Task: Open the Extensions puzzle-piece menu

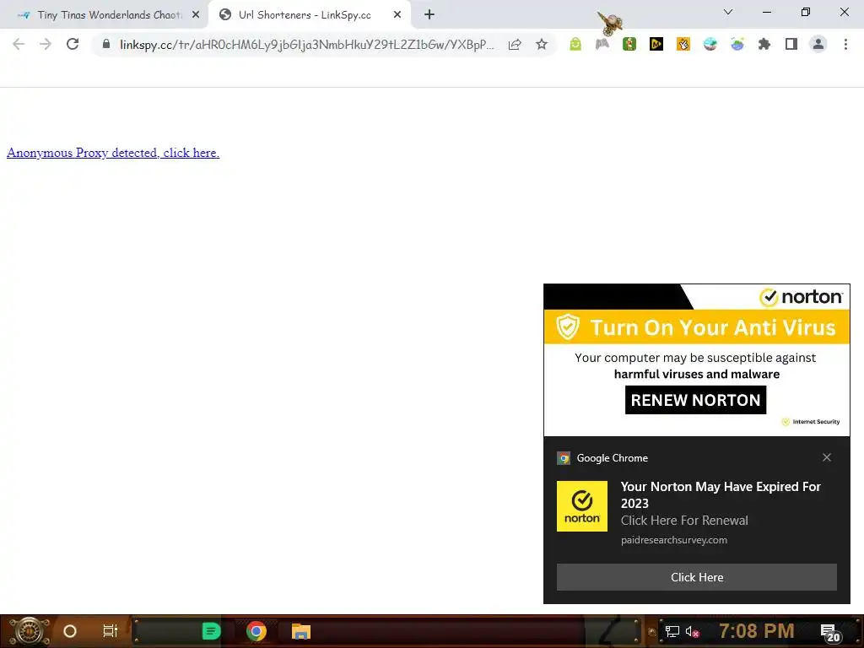Action: point(764,44)
